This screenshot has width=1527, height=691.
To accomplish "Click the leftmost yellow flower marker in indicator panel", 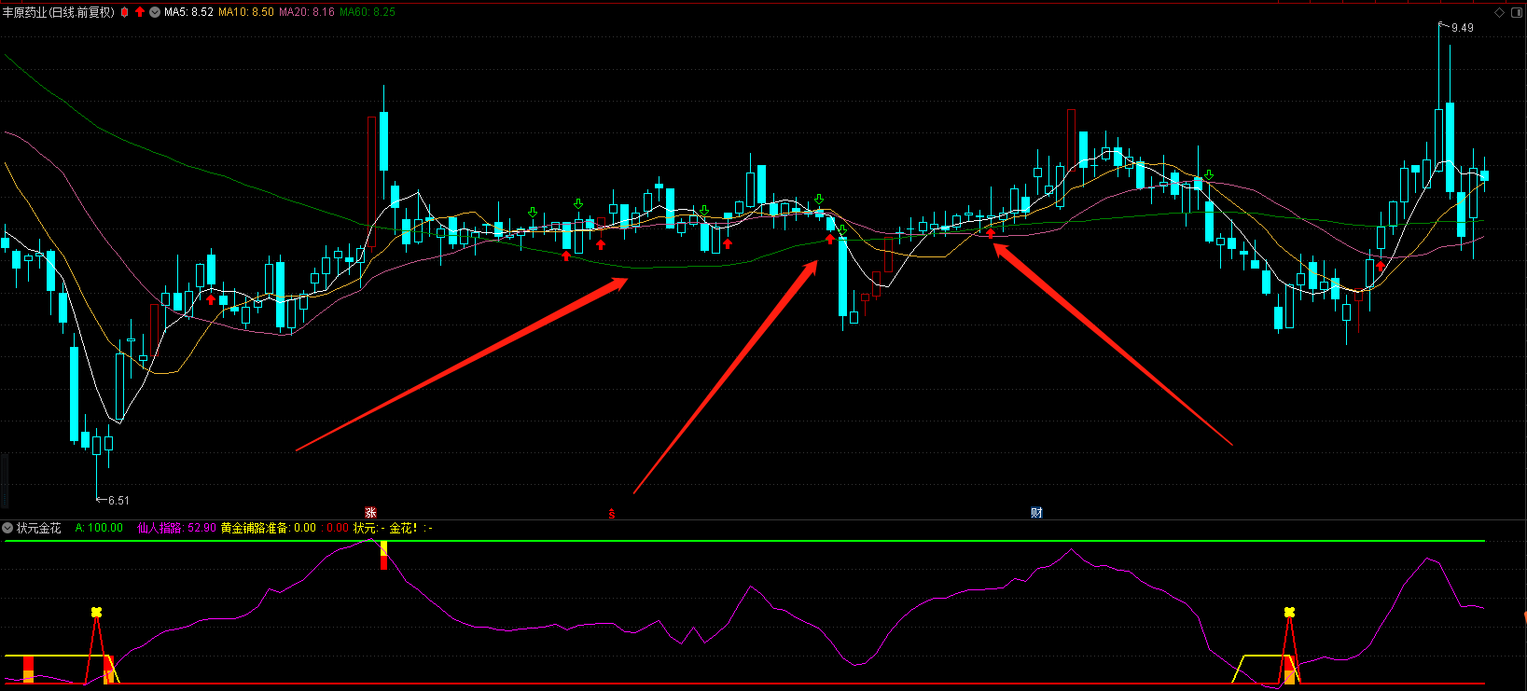I will (x=96, y=612).
